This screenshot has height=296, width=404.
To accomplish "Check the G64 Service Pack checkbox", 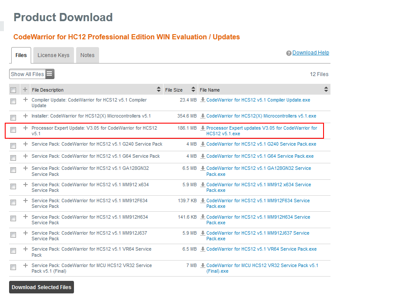I will tap(13, 158).
